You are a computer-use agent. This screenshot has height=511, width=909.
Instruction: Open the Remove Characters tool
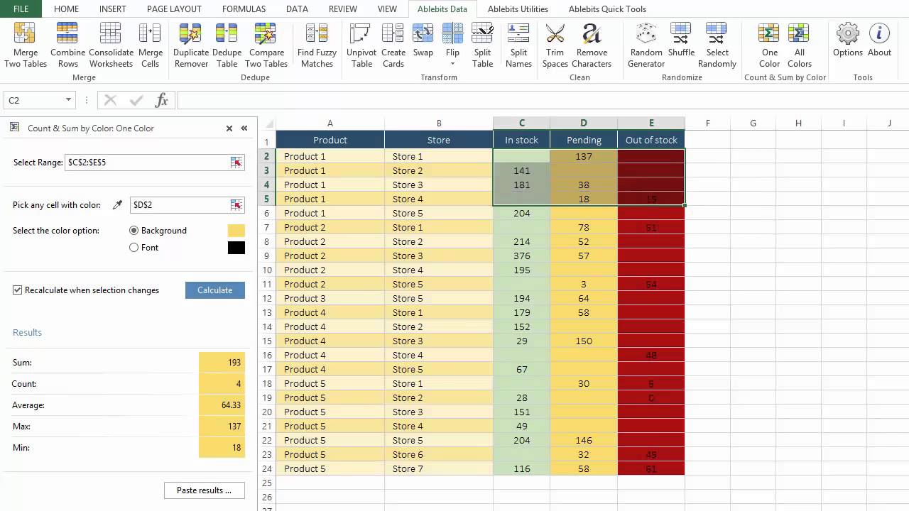(x=592, y=45)
